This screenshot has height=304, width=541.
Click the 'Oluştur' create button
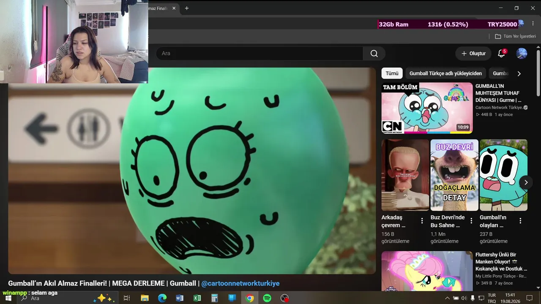click(473, 54)
